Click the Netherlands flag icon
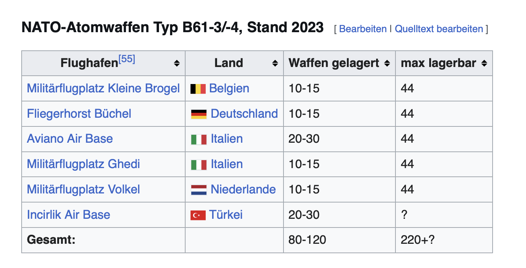The height and width of the screenshot is (268, 526). coord(199,190)
